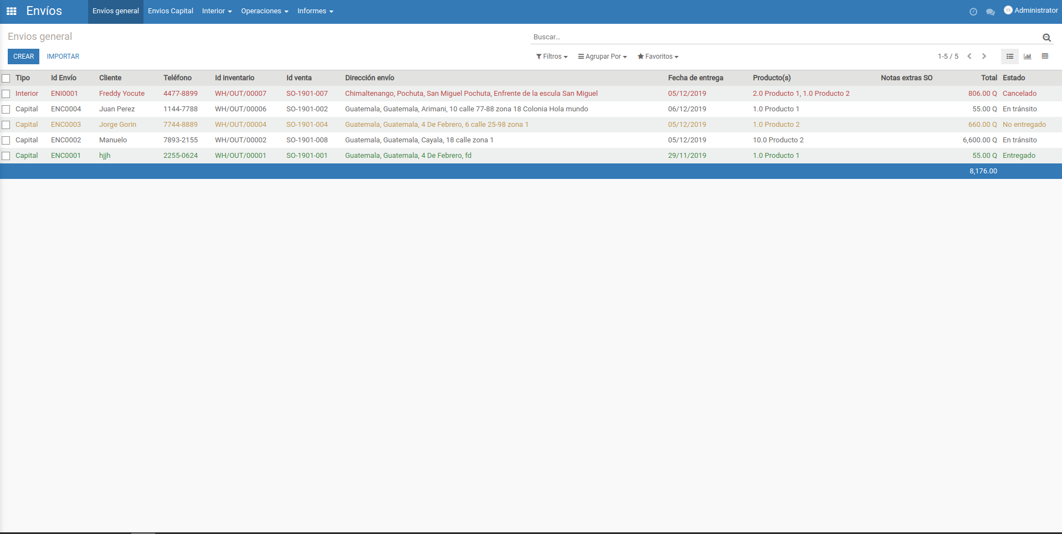Click the 6,600.00 Q total cell

tap(979, 140)
